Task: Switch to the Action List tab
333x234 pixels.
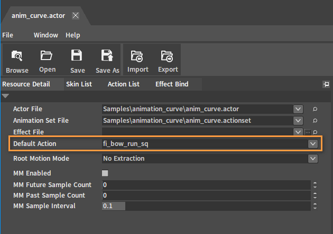Action: coord(124,84)
